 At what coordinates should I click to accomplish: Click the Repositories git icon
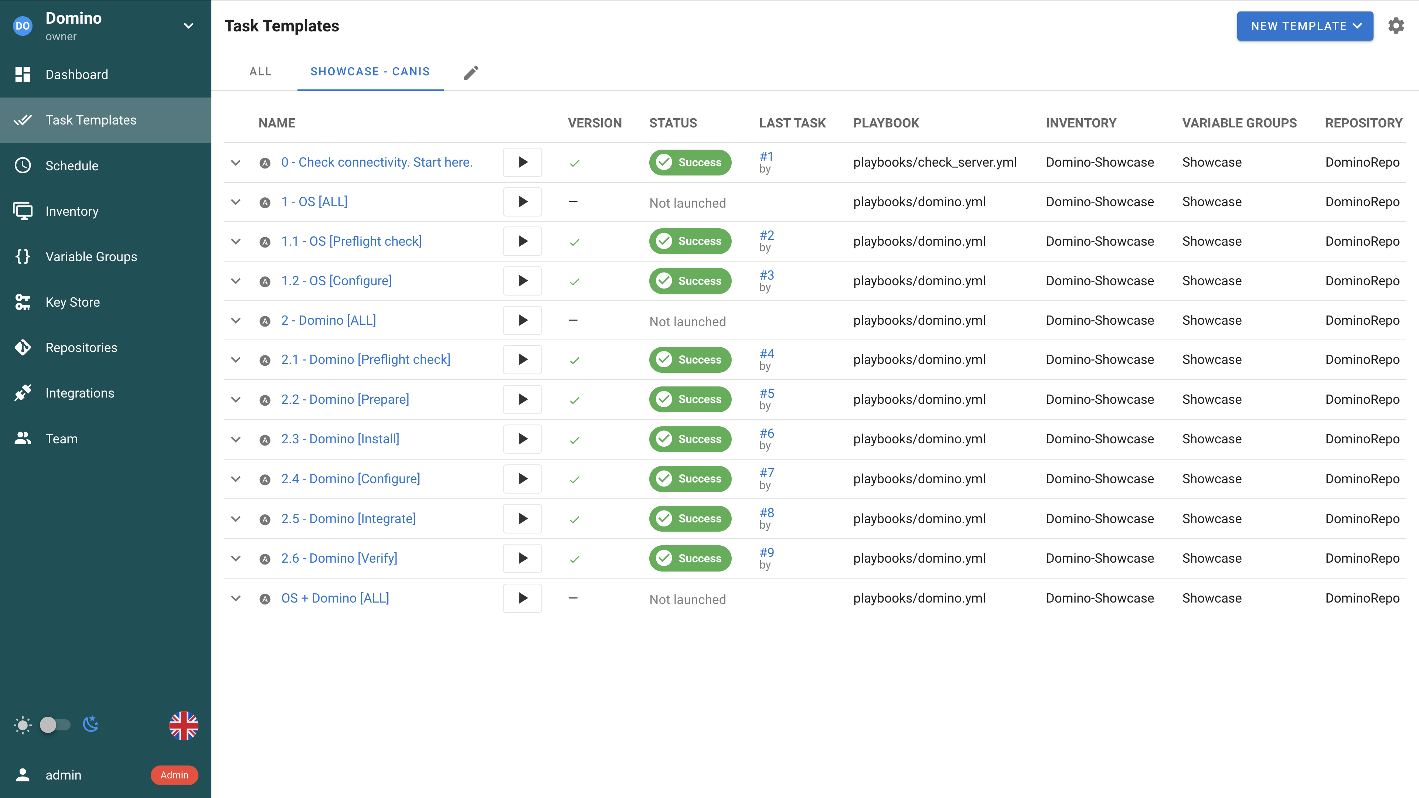[x=23, y=348]
